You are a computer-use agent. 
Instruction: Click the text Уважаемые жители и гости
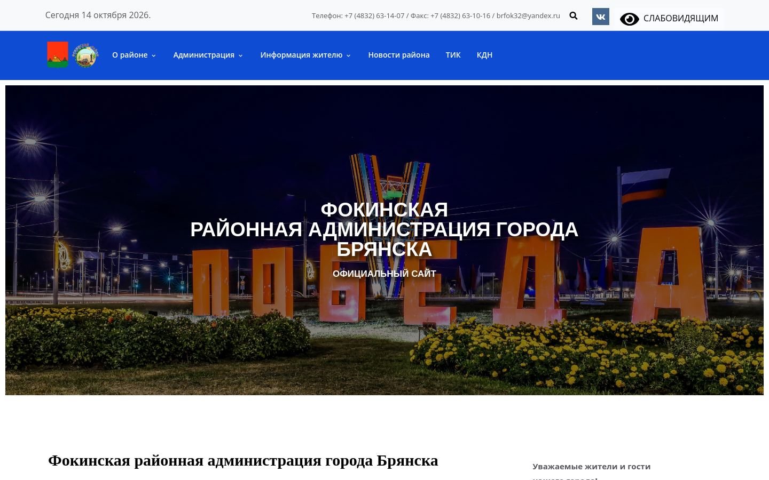pos(592,467)
